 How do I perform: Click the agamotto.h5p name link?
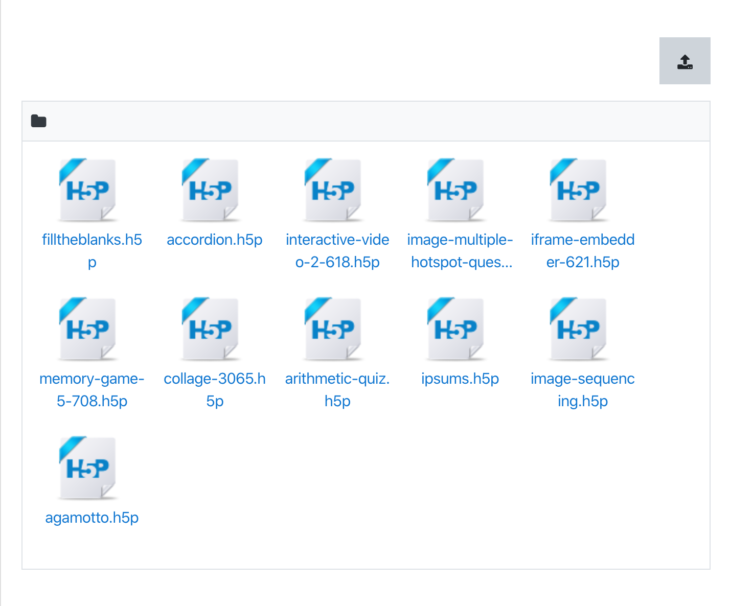pos(92,518)
